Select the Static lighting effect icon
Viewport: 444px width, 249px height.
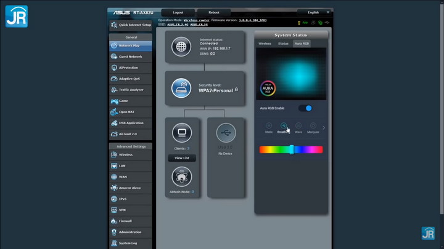pos(269,125)
